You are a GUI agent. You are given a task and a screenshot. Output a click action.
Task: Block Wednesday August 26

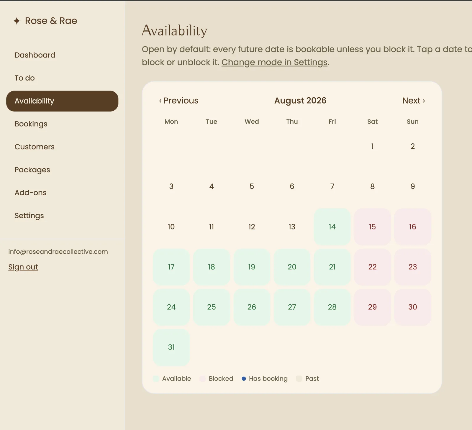pos(252,307)
